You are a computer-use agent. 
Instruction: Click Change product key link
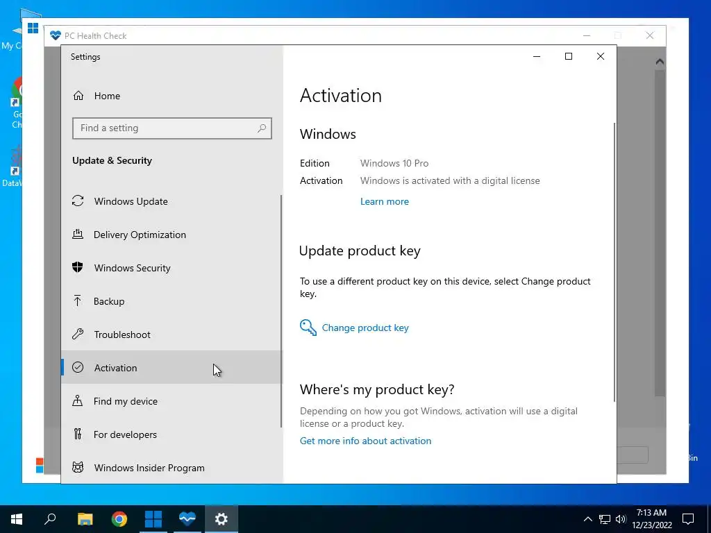pyautogui.click(x=365, y=328)
